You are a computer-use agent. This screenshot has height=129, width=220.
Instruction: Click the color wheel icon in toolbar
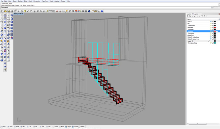[80, 11]
